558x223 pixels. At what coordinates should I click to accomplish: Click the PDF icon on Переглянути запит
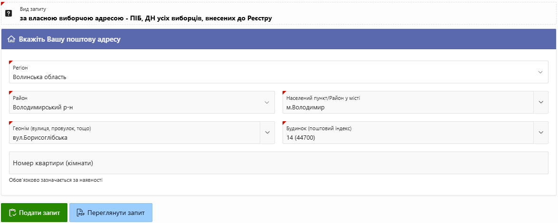80,213
